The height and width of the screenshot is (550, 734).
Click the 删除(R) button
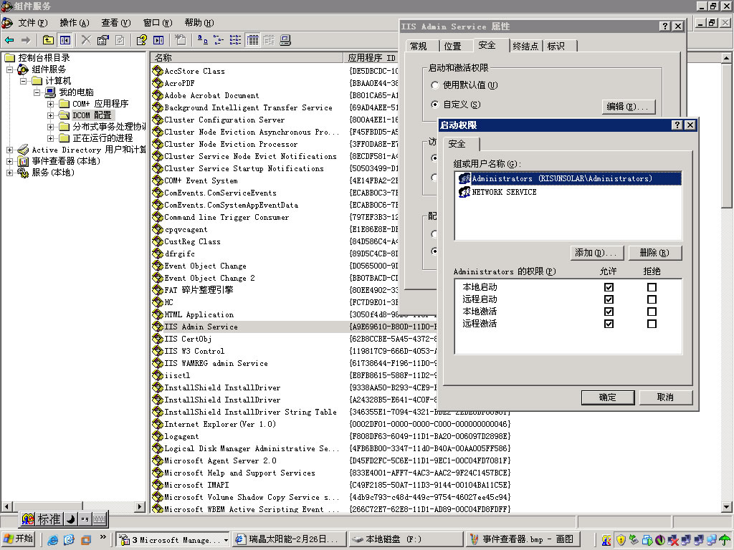tap(655, 253)
